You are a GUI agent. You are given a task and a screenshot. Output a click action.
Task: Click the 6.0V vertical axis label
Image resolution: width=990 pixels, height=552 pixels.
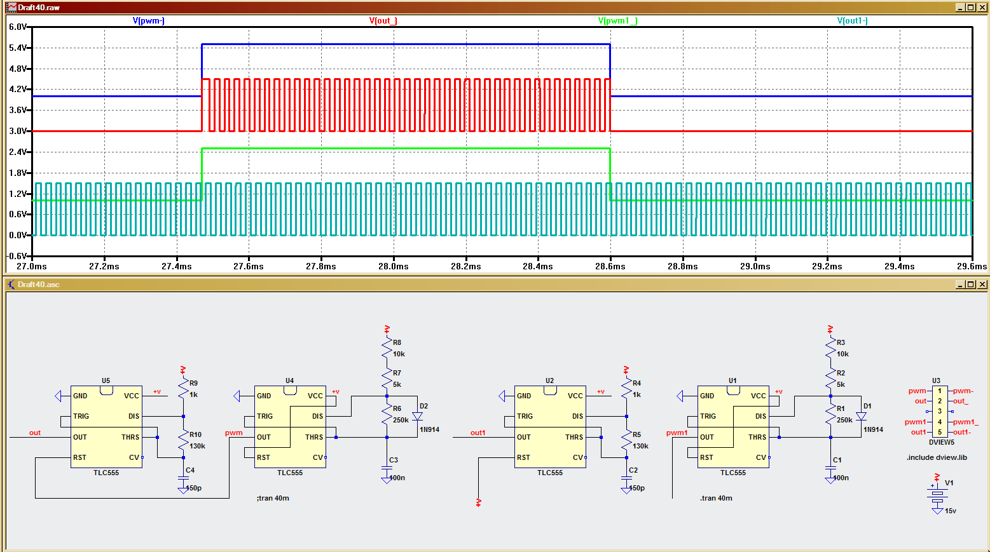[18, 27]
